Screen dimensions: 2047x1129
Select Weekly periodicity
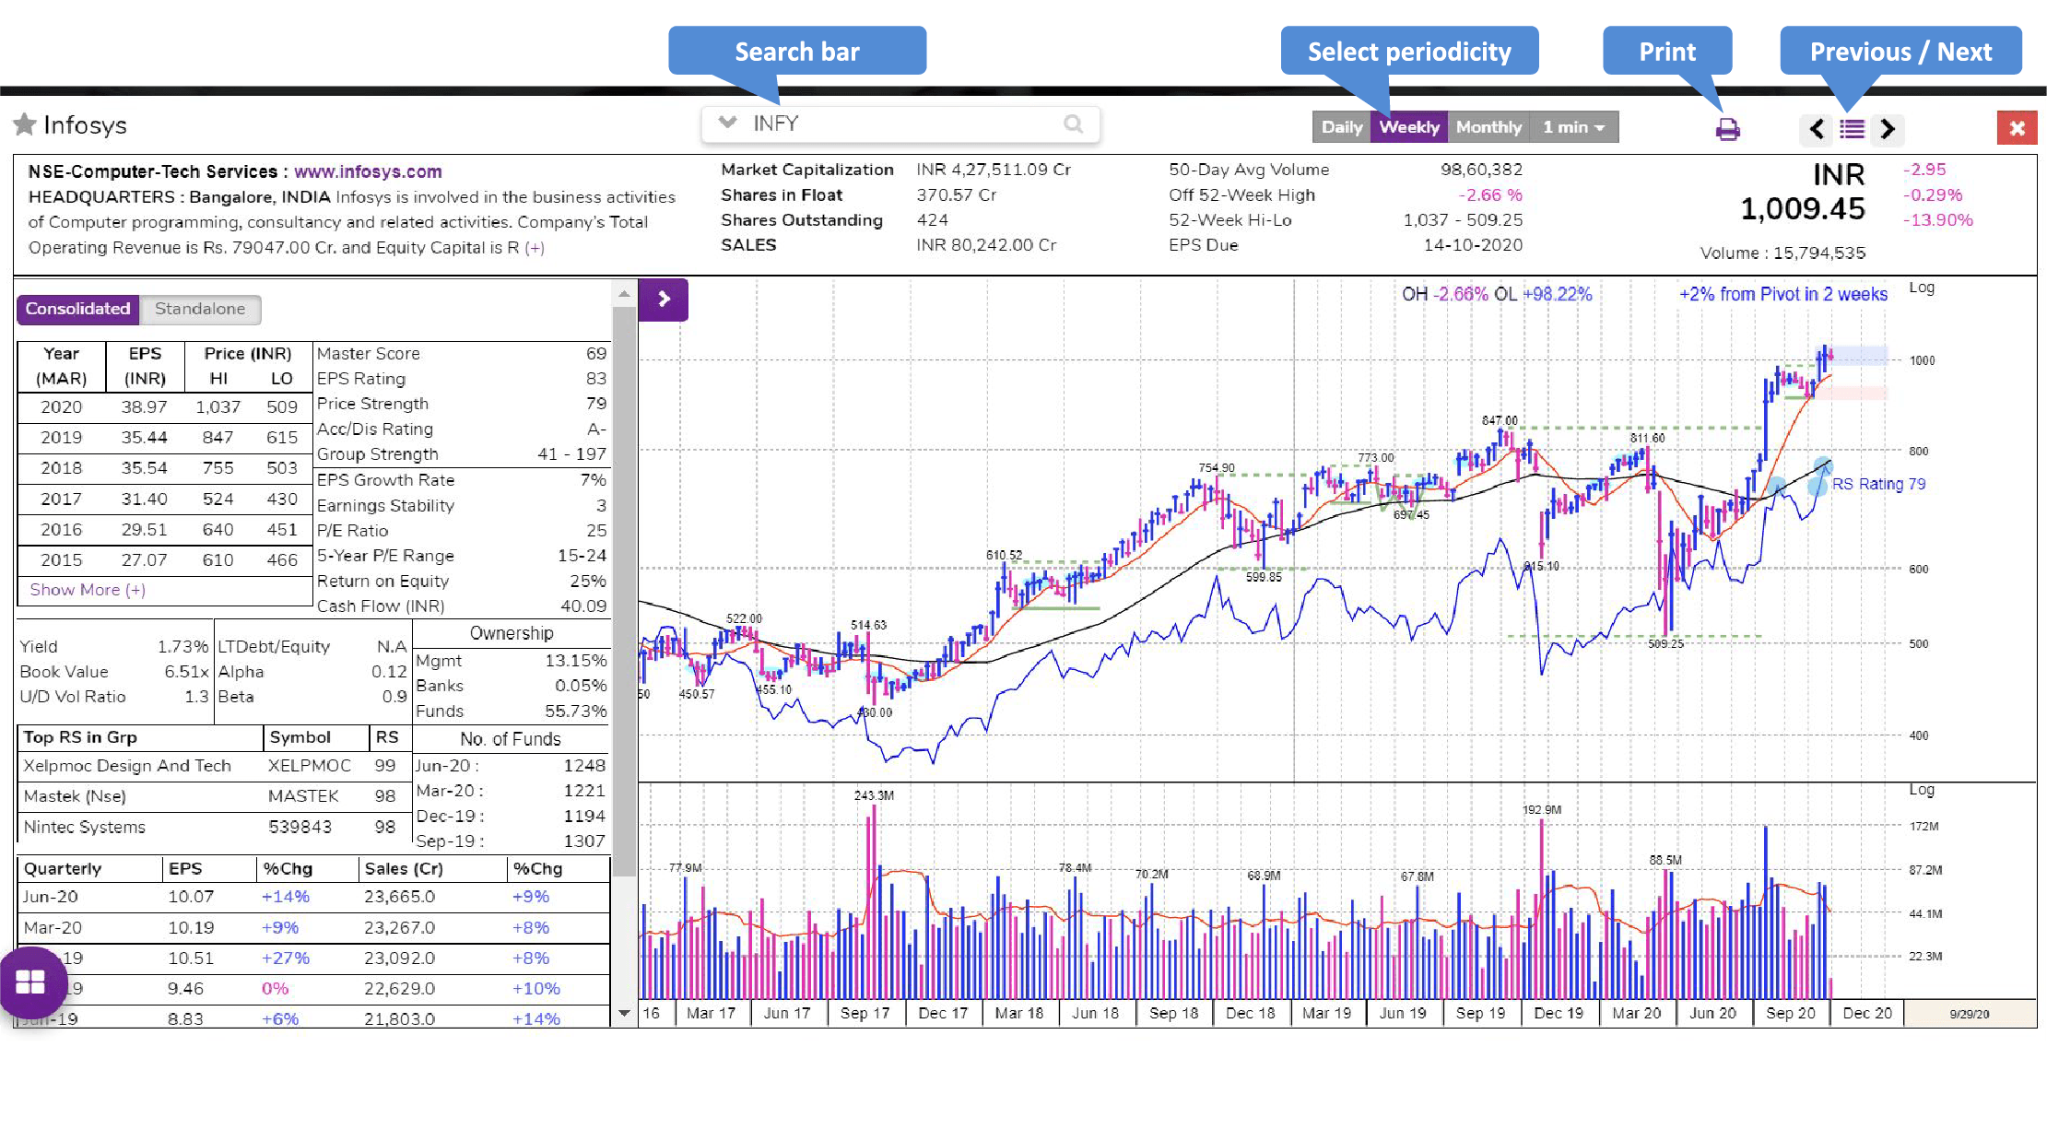coord(1408,127)
